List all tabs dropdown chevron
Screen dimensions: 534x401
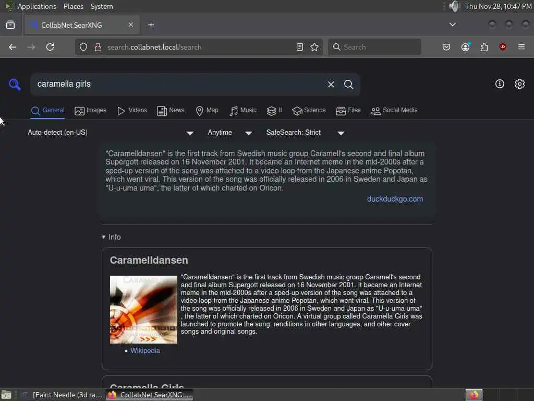pos(453,25)
